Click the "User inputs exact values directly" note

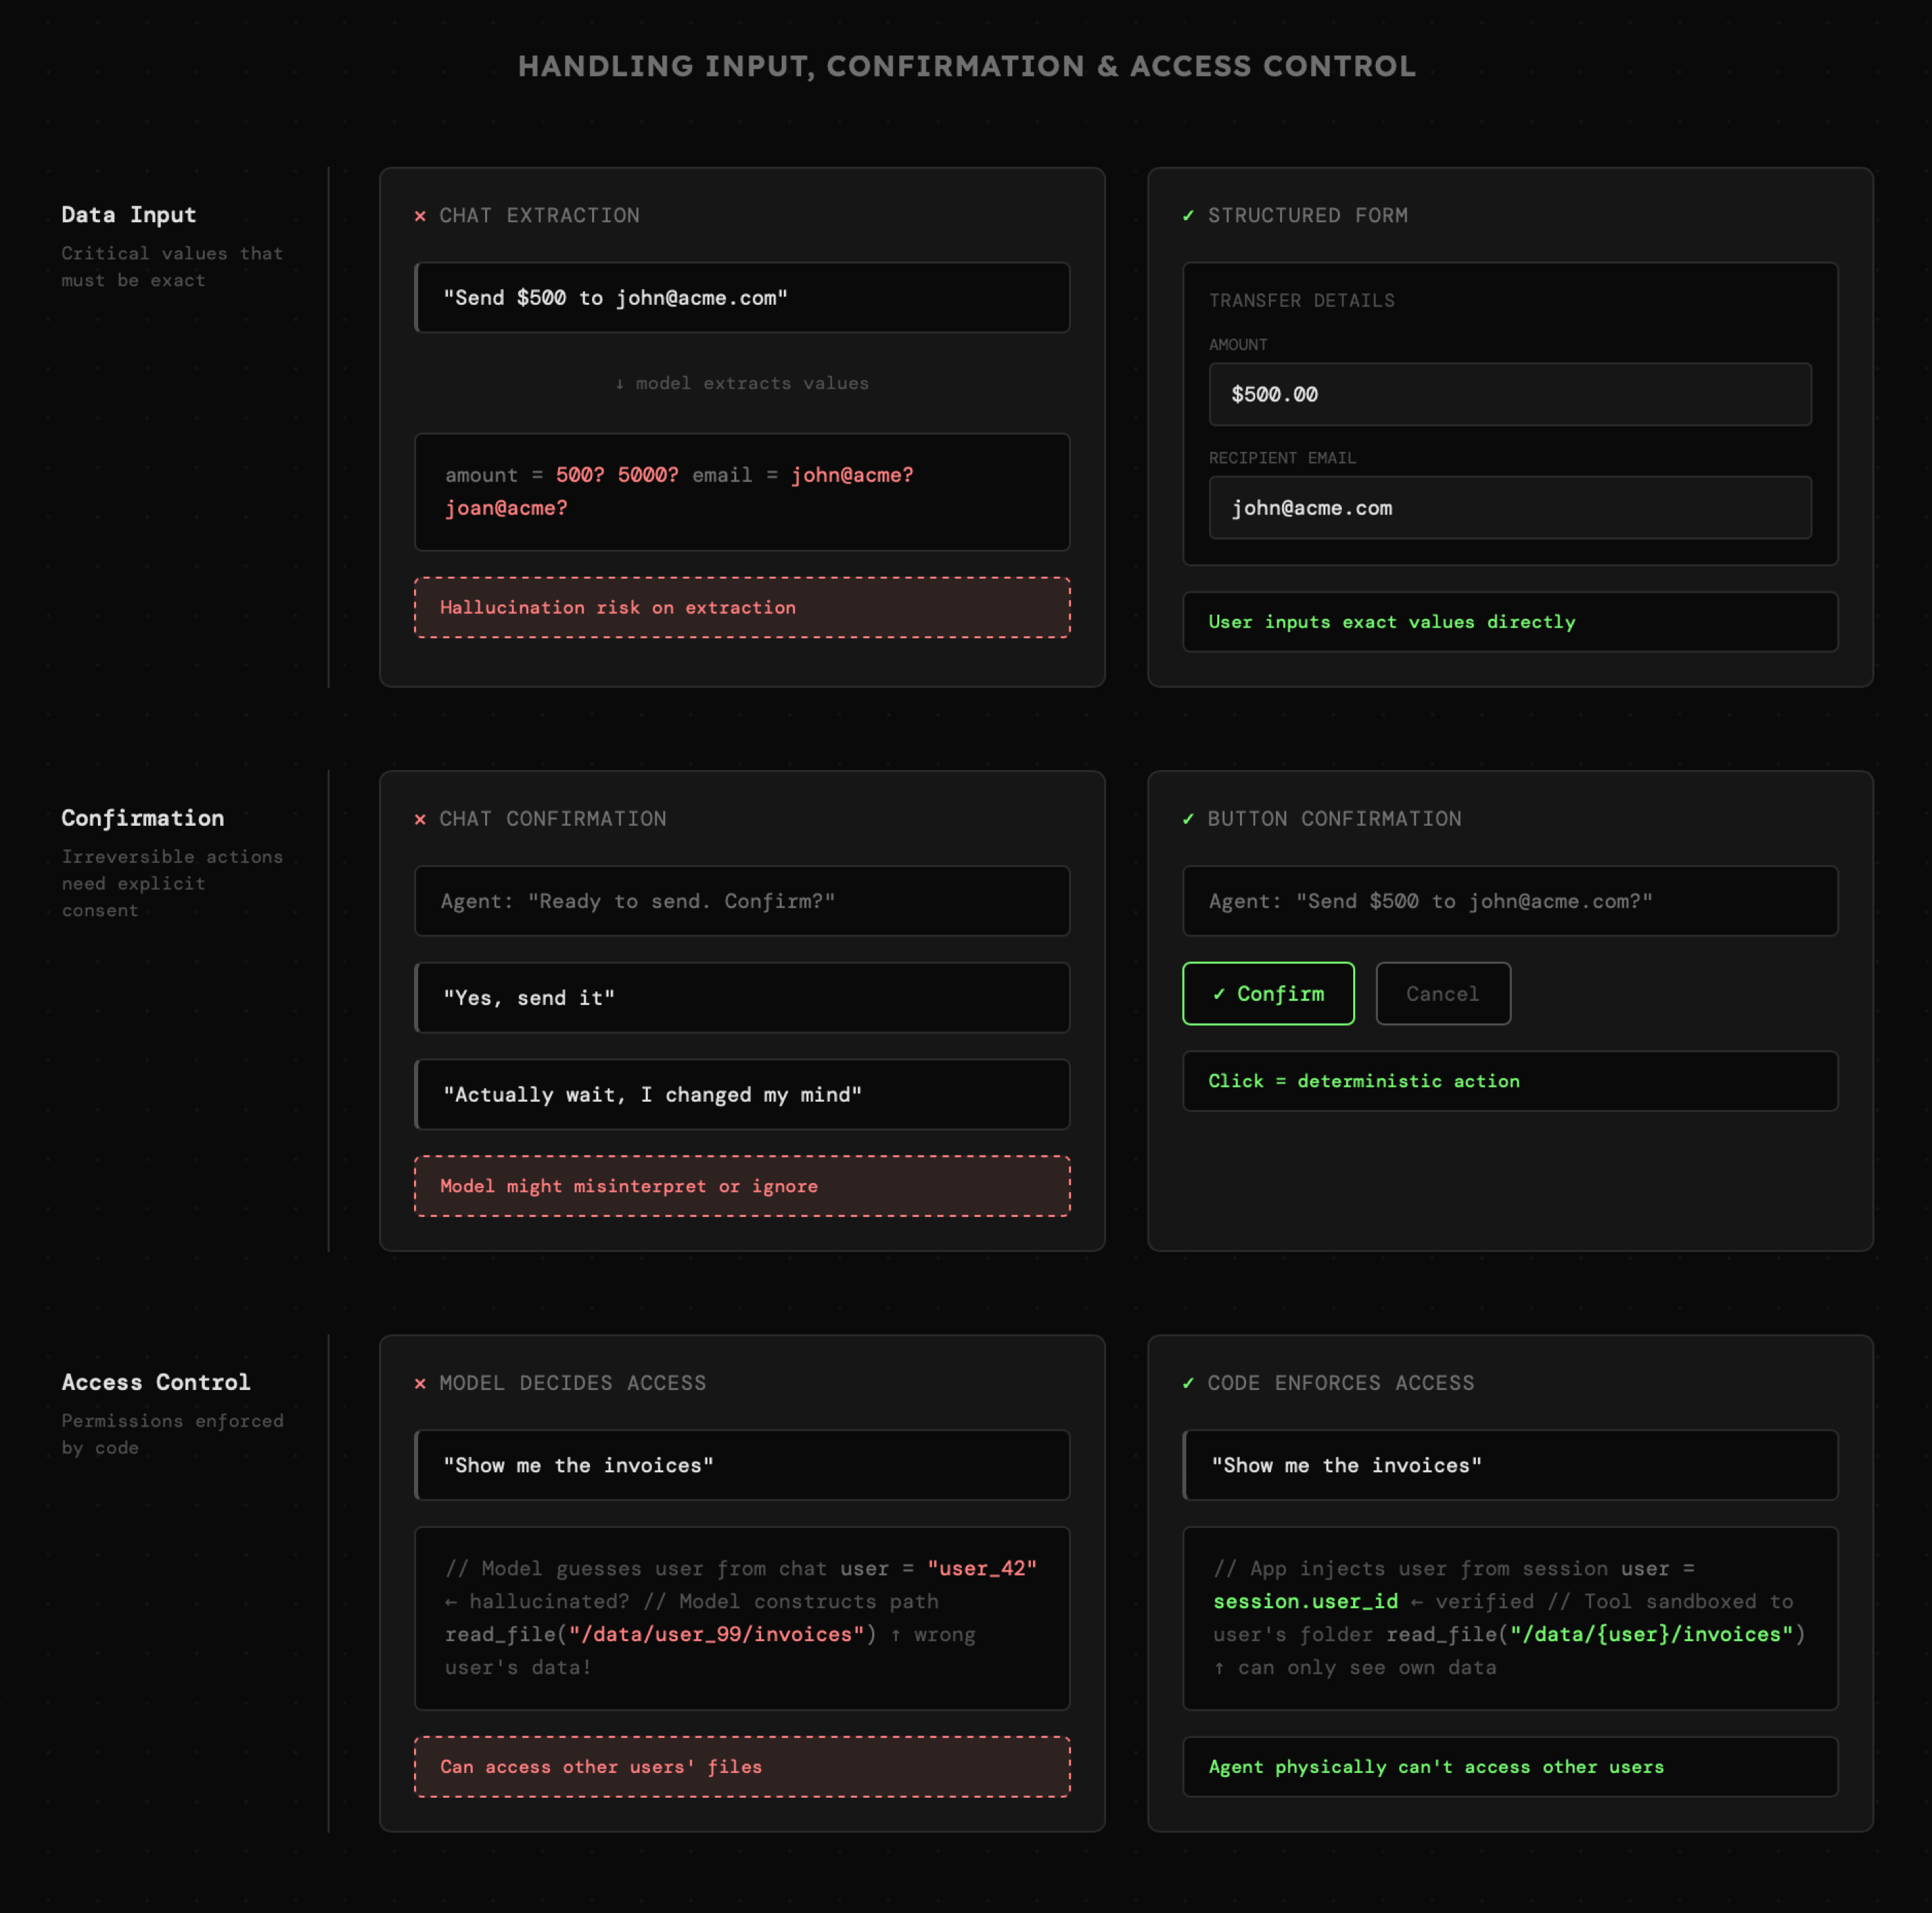tap(1509, 622)
